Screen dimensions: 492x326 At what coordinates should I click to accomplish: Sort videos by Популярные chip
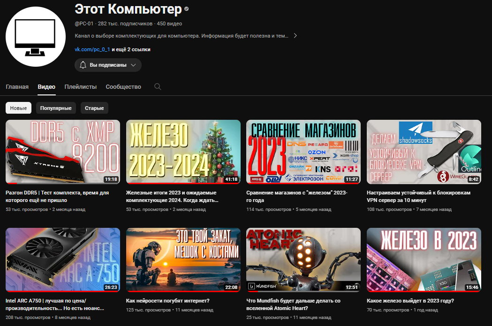pos(56,108)
